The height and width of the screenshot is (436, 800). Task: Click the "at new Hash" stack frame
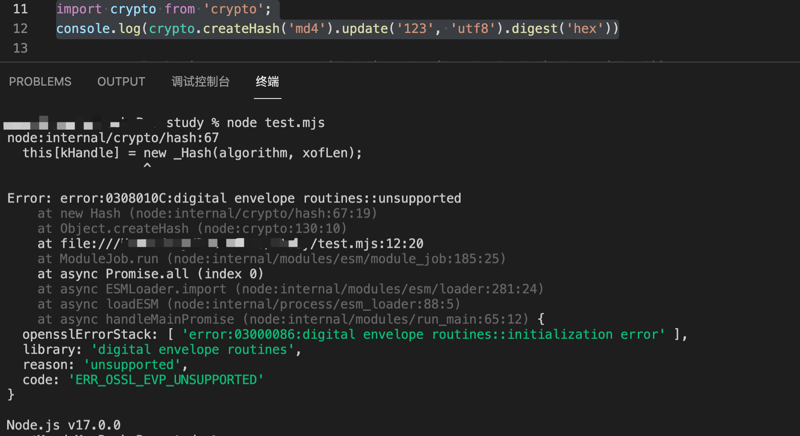coord(207,214)
